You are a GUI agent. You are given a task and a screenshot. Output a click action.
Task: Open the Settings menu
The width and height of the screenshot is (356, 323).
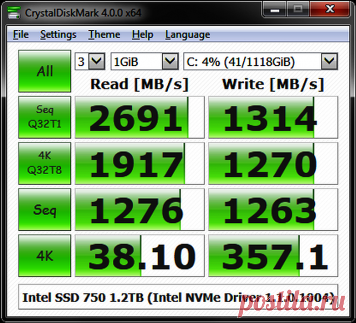pos(58,35)
